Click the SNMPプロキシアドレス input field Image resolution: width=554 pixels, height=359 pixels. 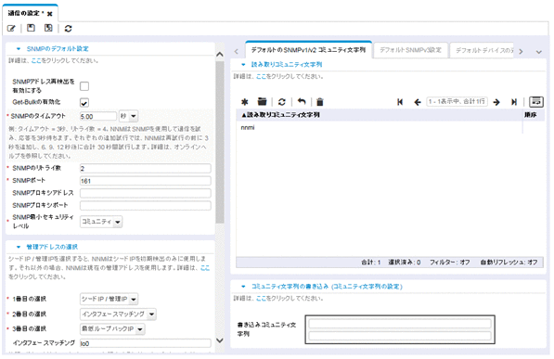145,193
